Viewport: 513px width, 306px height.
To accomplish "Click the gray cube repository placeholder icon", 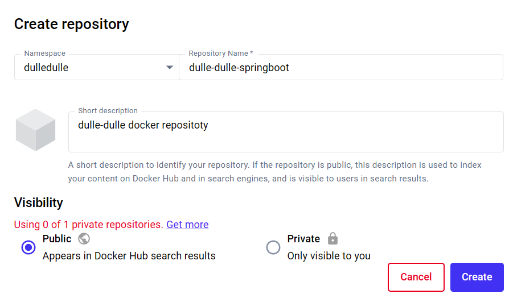I will tap(35, 130).
